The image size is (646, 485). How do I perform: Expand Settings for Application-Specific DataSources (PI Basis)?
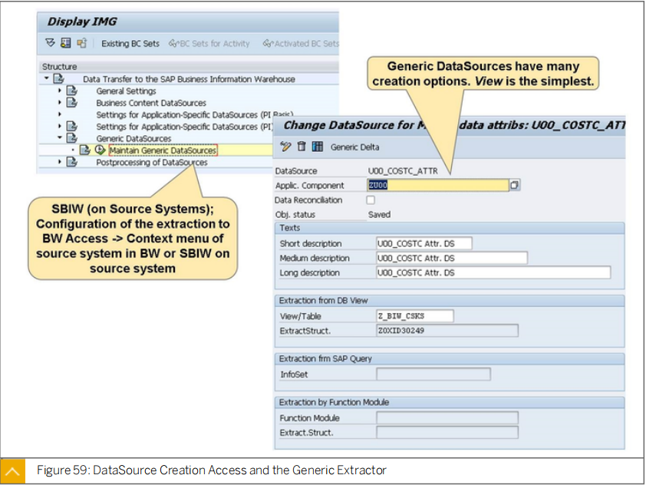click(x=60, y=114)
